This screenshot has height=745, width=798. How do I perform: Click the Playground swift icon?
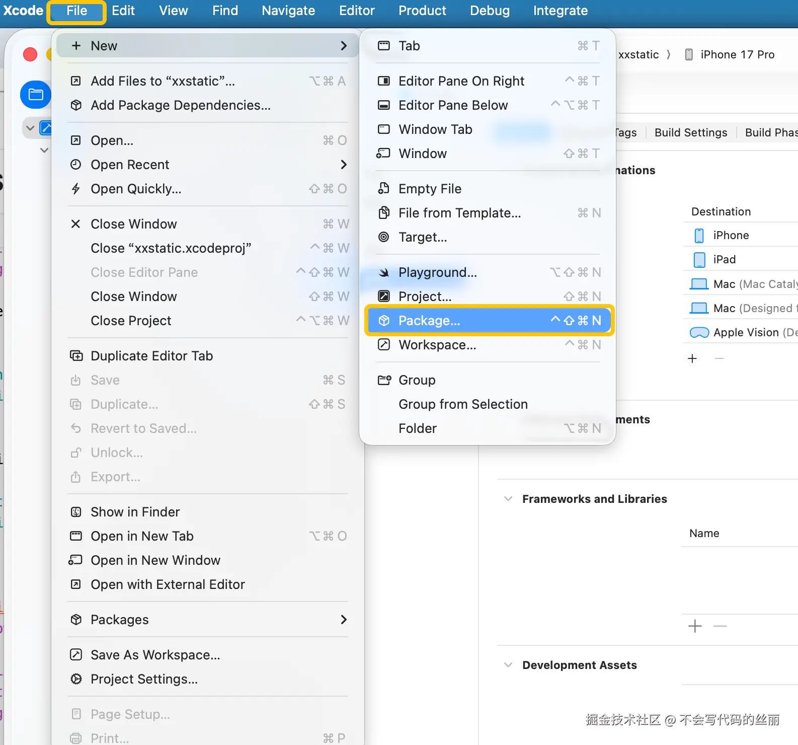(x=384, y=272)
